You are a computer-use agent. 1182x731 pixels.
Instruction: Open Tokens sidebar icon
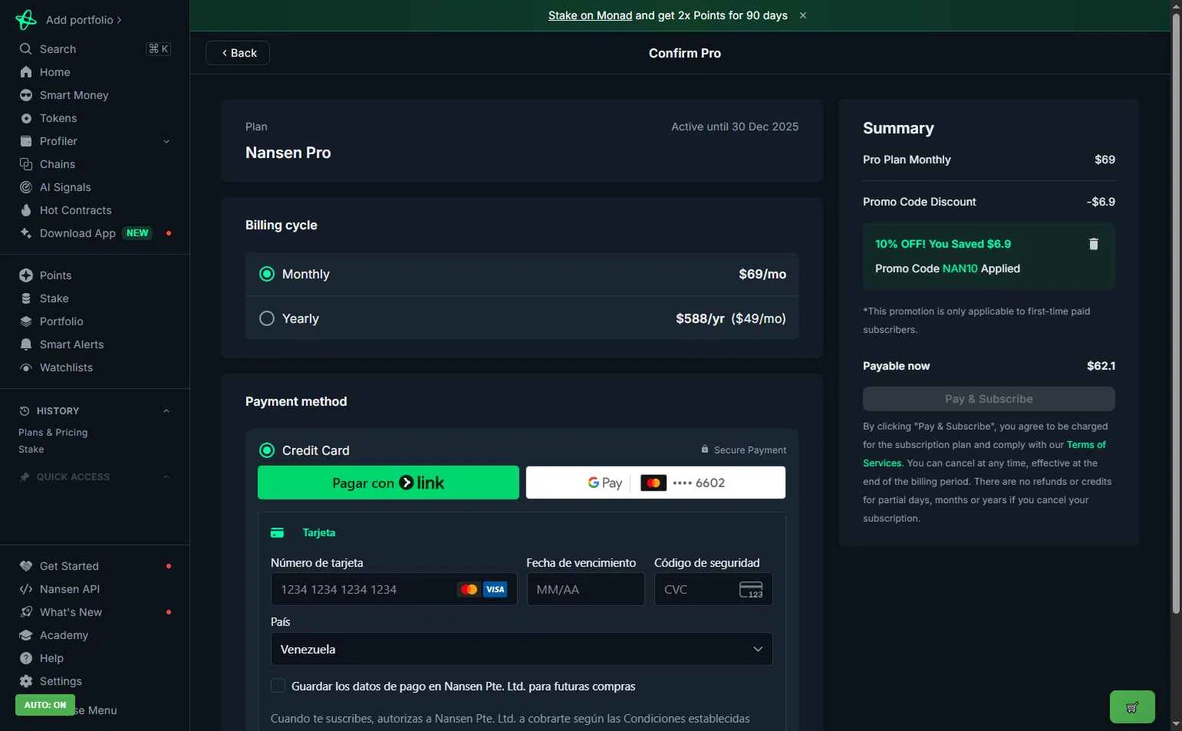26,118
